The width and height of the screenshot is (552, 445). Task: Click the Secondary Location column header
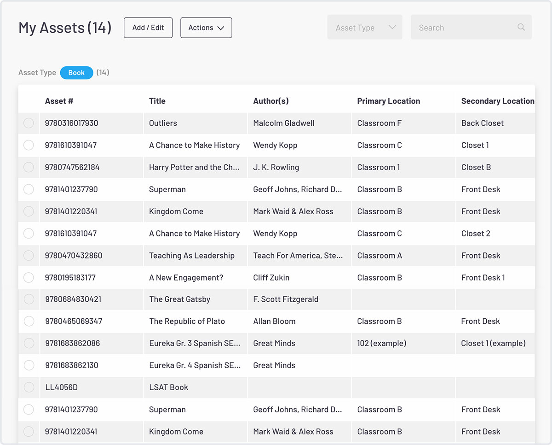[497, 101]
